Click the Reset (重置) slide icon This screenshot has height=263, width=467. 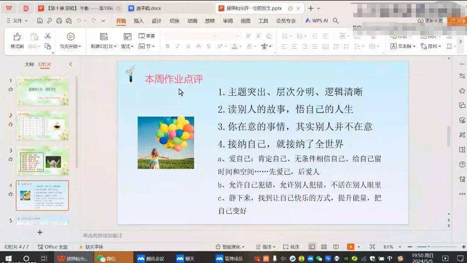[x=146, y=36]
